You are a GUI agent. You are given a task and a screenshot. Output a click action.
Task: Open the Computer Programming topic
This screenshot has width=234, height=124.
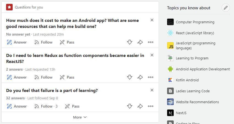195,22
